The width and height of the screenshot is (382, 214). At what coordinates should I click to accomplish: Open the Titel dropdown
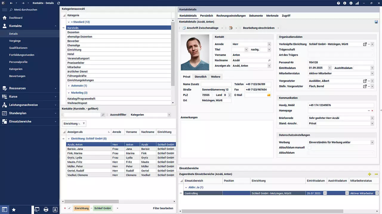(x=246, y=50)
